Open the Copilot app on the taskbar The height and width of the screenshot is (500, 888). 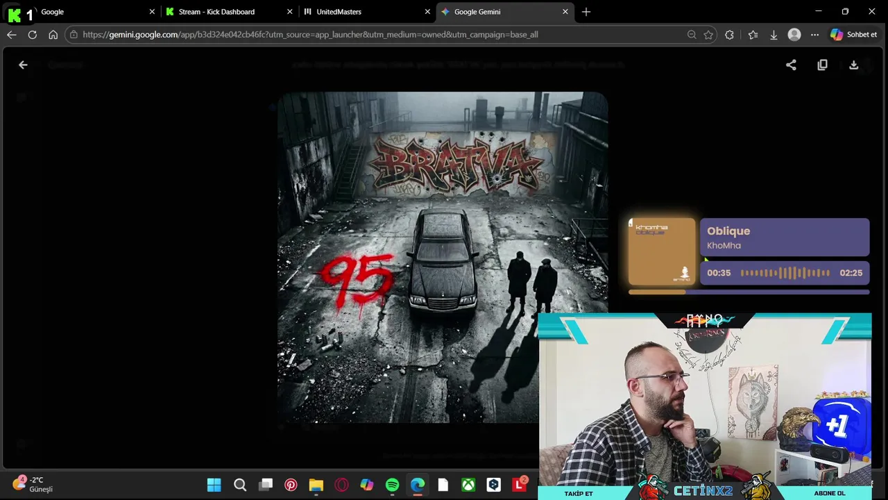click(x=367, y=485)
